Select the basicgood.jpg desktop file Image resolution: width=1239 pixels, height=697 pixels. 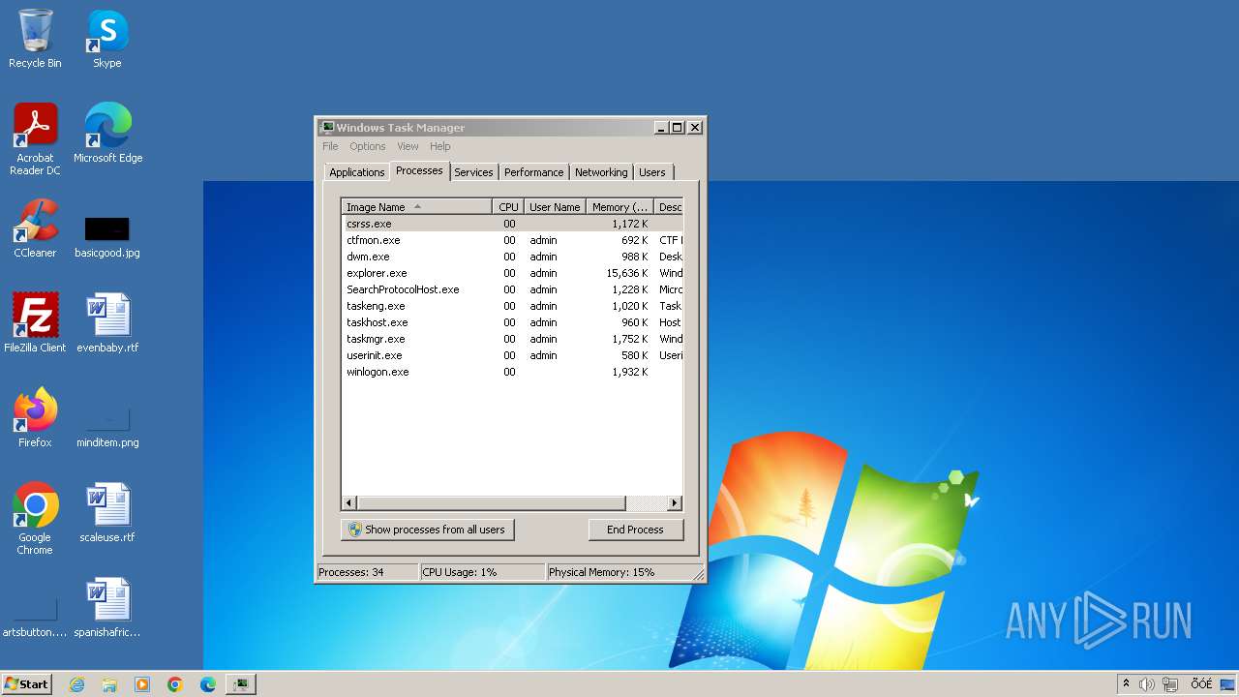pyautogui.click(x=107, y=238)
